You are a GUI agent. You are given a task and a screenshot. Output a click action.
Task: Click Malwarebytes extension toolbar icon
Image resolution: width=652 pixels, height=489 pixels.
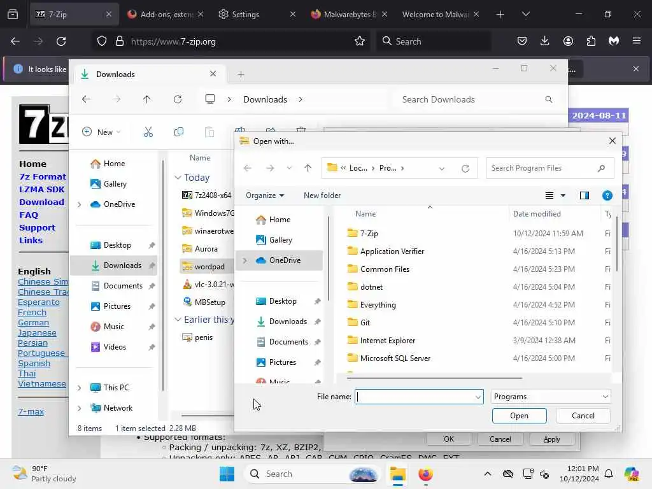(x=614, y=41)
